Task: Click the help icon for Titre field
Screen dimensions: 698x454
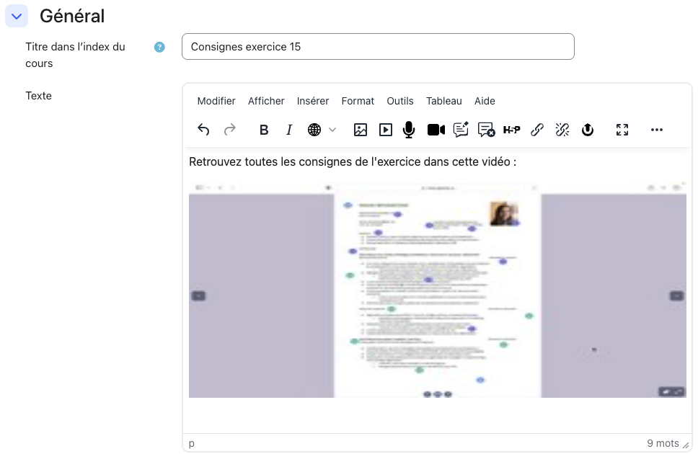Action: tap(159, 47)
